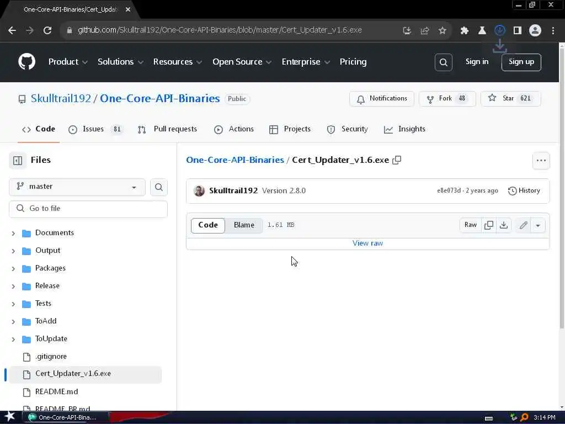Click the taskbar start star icon

point(9,417)
